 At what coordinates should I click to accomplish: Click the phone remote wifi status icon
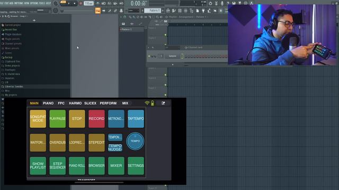[x=147, y=103]
